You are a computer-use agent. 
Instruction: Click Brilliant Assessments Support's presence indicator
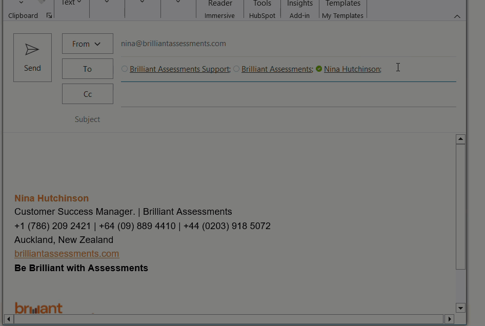125,69
